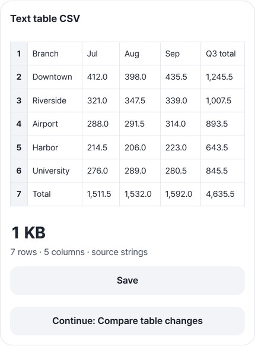Click the Riverside branch cell
The width and height of the screenshot is (255, 346).
(x=55, y=100)
